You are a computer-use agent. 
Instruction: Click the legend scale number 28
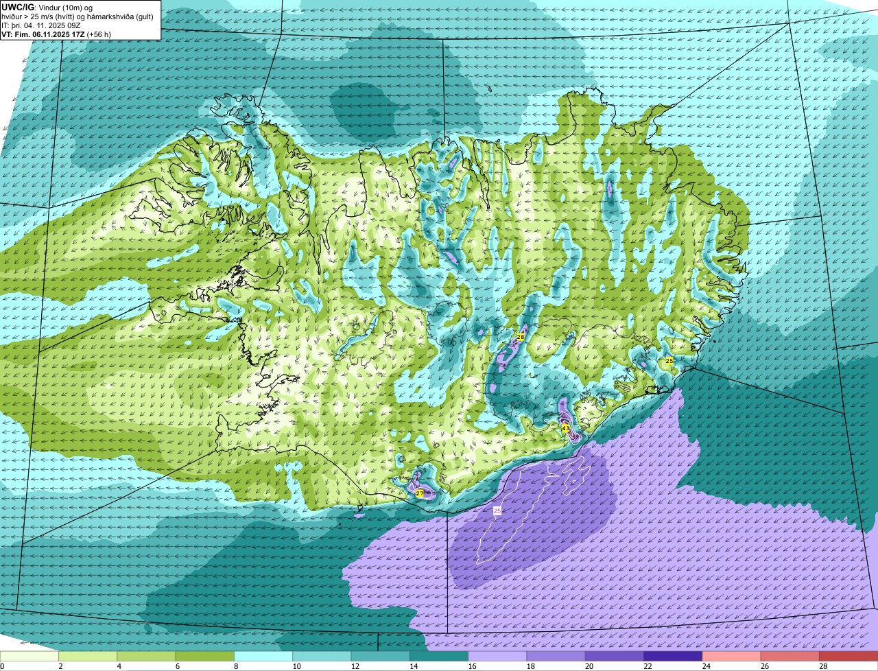tap(822, 666)
